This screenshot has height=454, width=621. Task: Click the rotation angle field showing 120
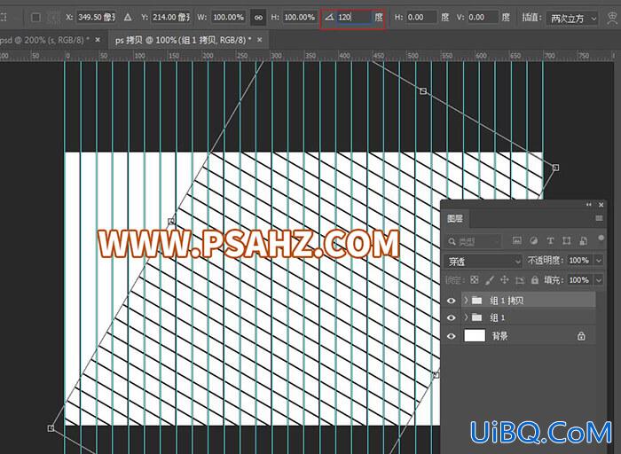click(x=354, y=18)
